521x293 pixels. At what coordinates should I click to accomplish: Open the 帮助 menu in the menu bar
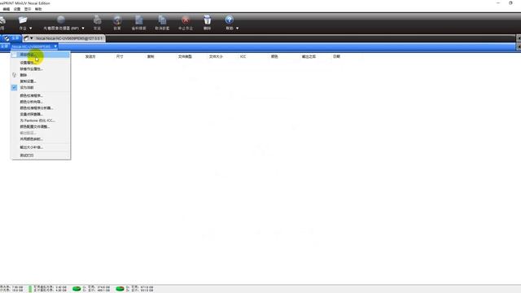click(38, 9)
